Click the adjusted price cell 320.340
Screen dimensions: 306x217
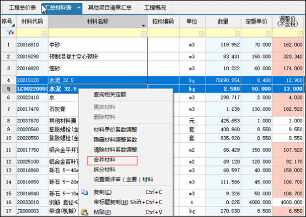288,56
